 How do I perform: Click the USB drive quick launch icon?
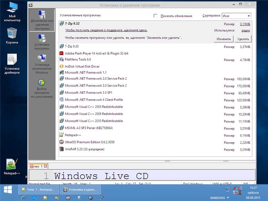click(102, 198)
